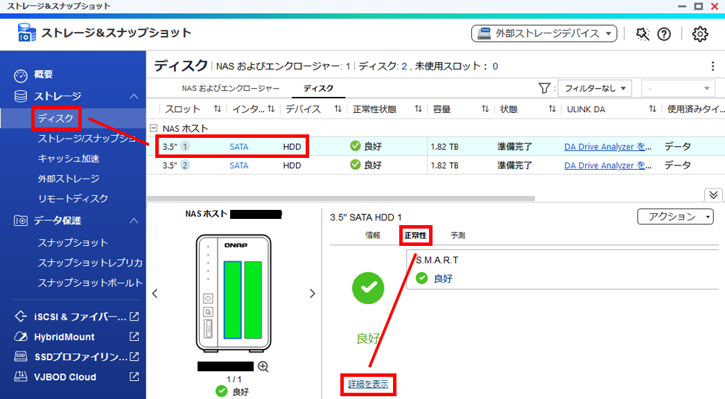Select disk slot 1 row
This screenshot has width=725, height=399.
tap(435, 147)
